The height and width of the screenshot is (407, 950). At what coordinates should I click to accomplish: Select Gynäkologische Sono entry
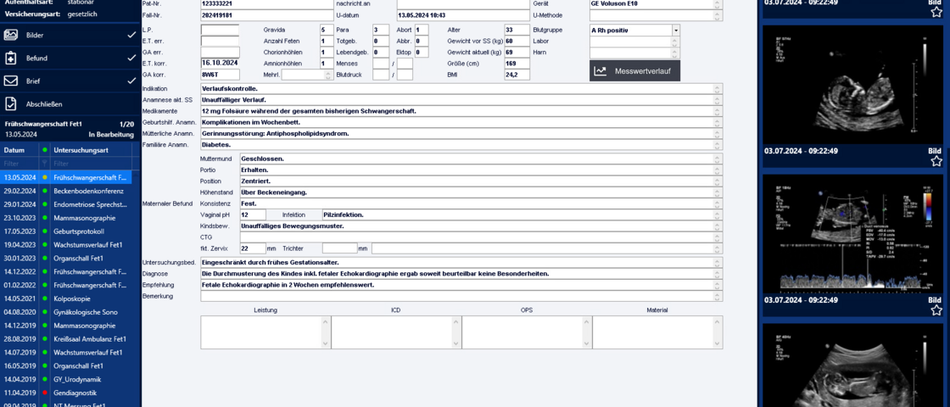coord(65,312)
